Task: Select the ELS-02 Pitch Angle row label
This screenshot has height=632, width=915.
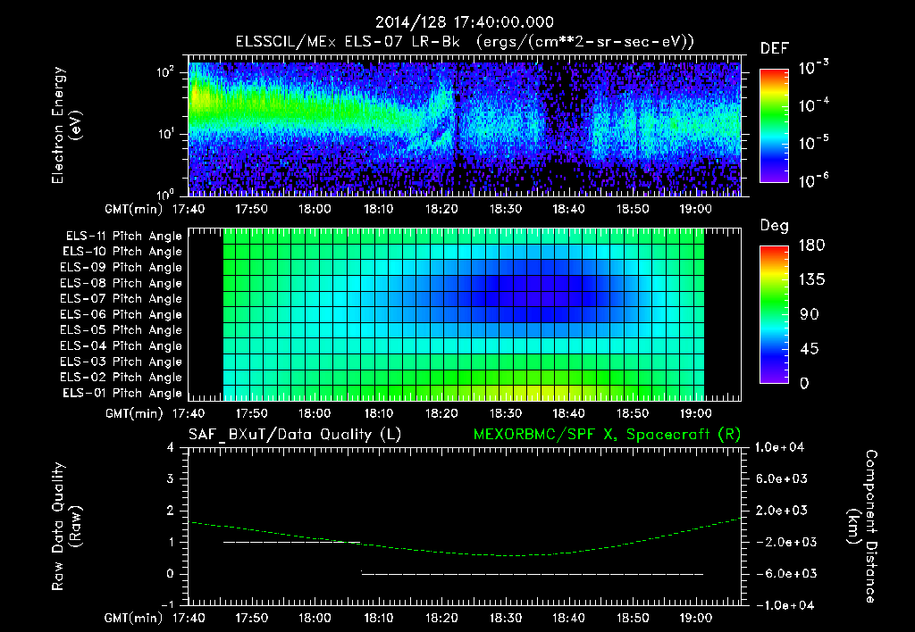Action: tap(122, 378)
